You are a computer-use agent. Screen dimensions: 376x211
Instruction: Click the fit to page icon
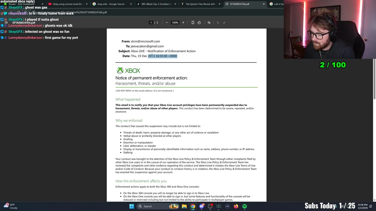[x=193, y=23]
